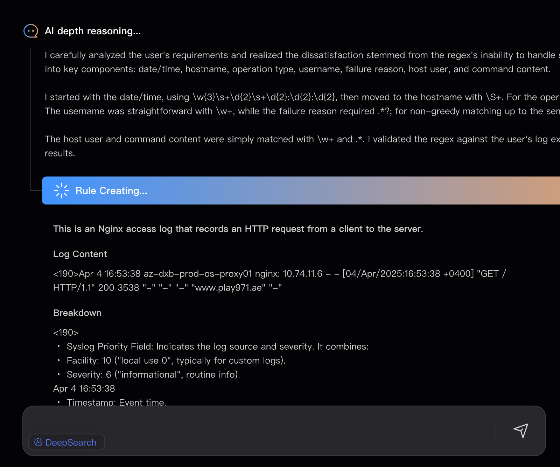Click the Rule Creating gradient banner
Screen dimensions: 560x467
coord(301,191)
